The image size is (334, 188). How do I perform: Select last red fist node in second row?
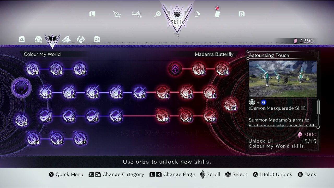tap(210, 92)
